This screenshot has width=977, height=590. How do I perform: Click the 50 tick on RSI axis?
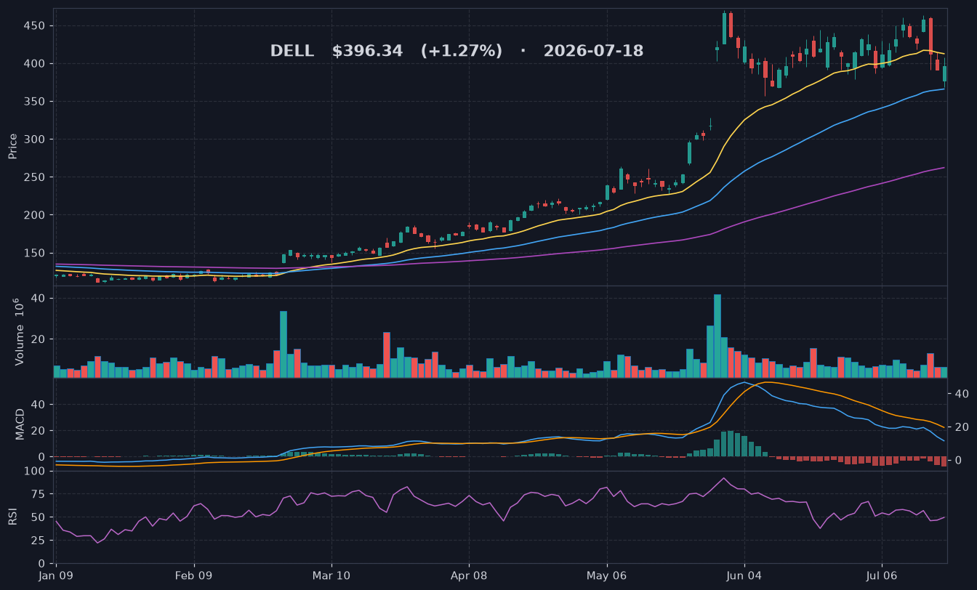tap(39, 517)
